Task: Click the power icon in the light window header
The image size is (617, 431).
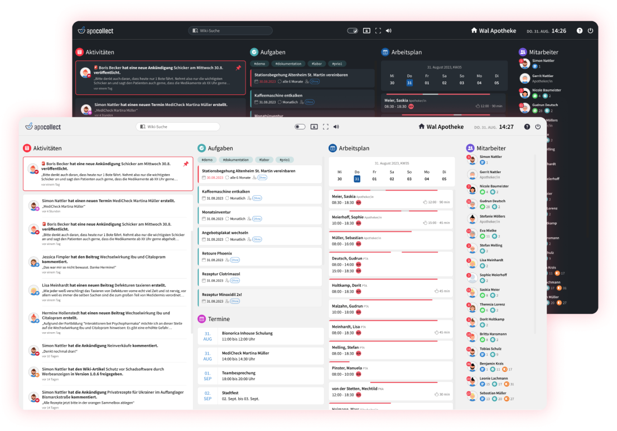Action: (538, 127)
